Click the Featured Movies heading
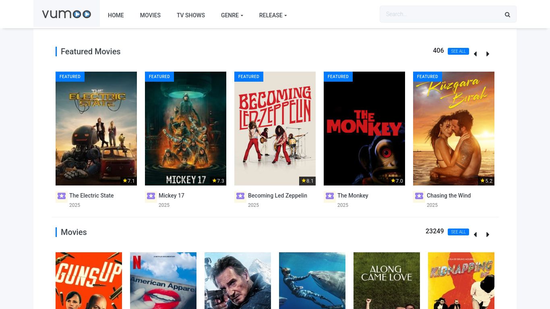Viewport: 550px width, 309px height. click(x=91, y=51)
